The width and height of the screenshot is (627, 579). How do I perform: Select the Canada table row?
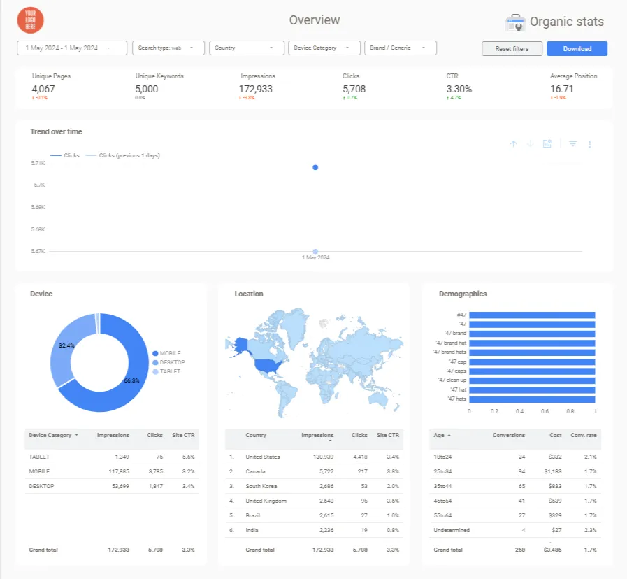click(x=315, y=471)
